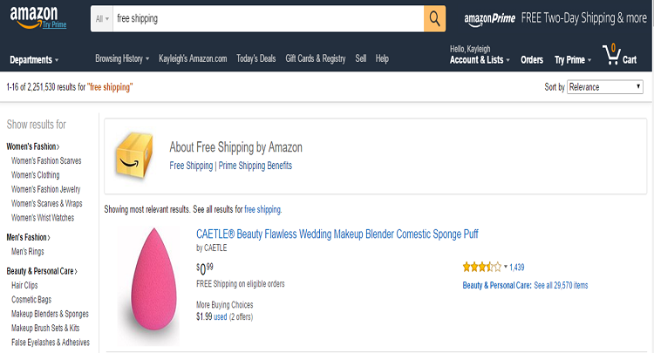654x353 pixels.
Task: Go to Gift Cards & Registry
Action: [315, 58]
